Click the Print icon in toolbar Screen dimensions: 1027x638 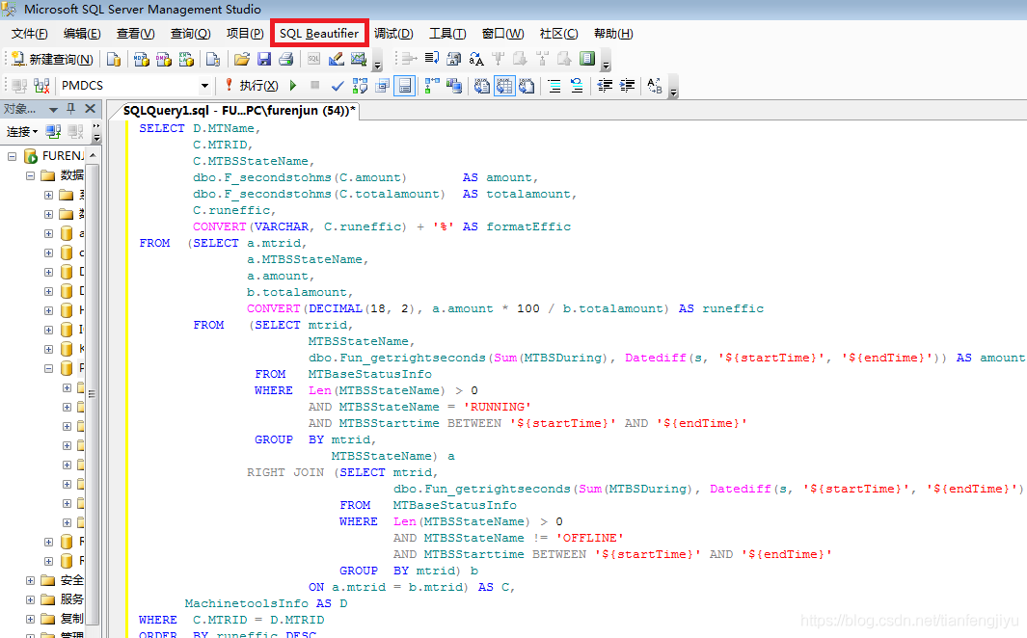pyautogui.click(x=285, y=60)
